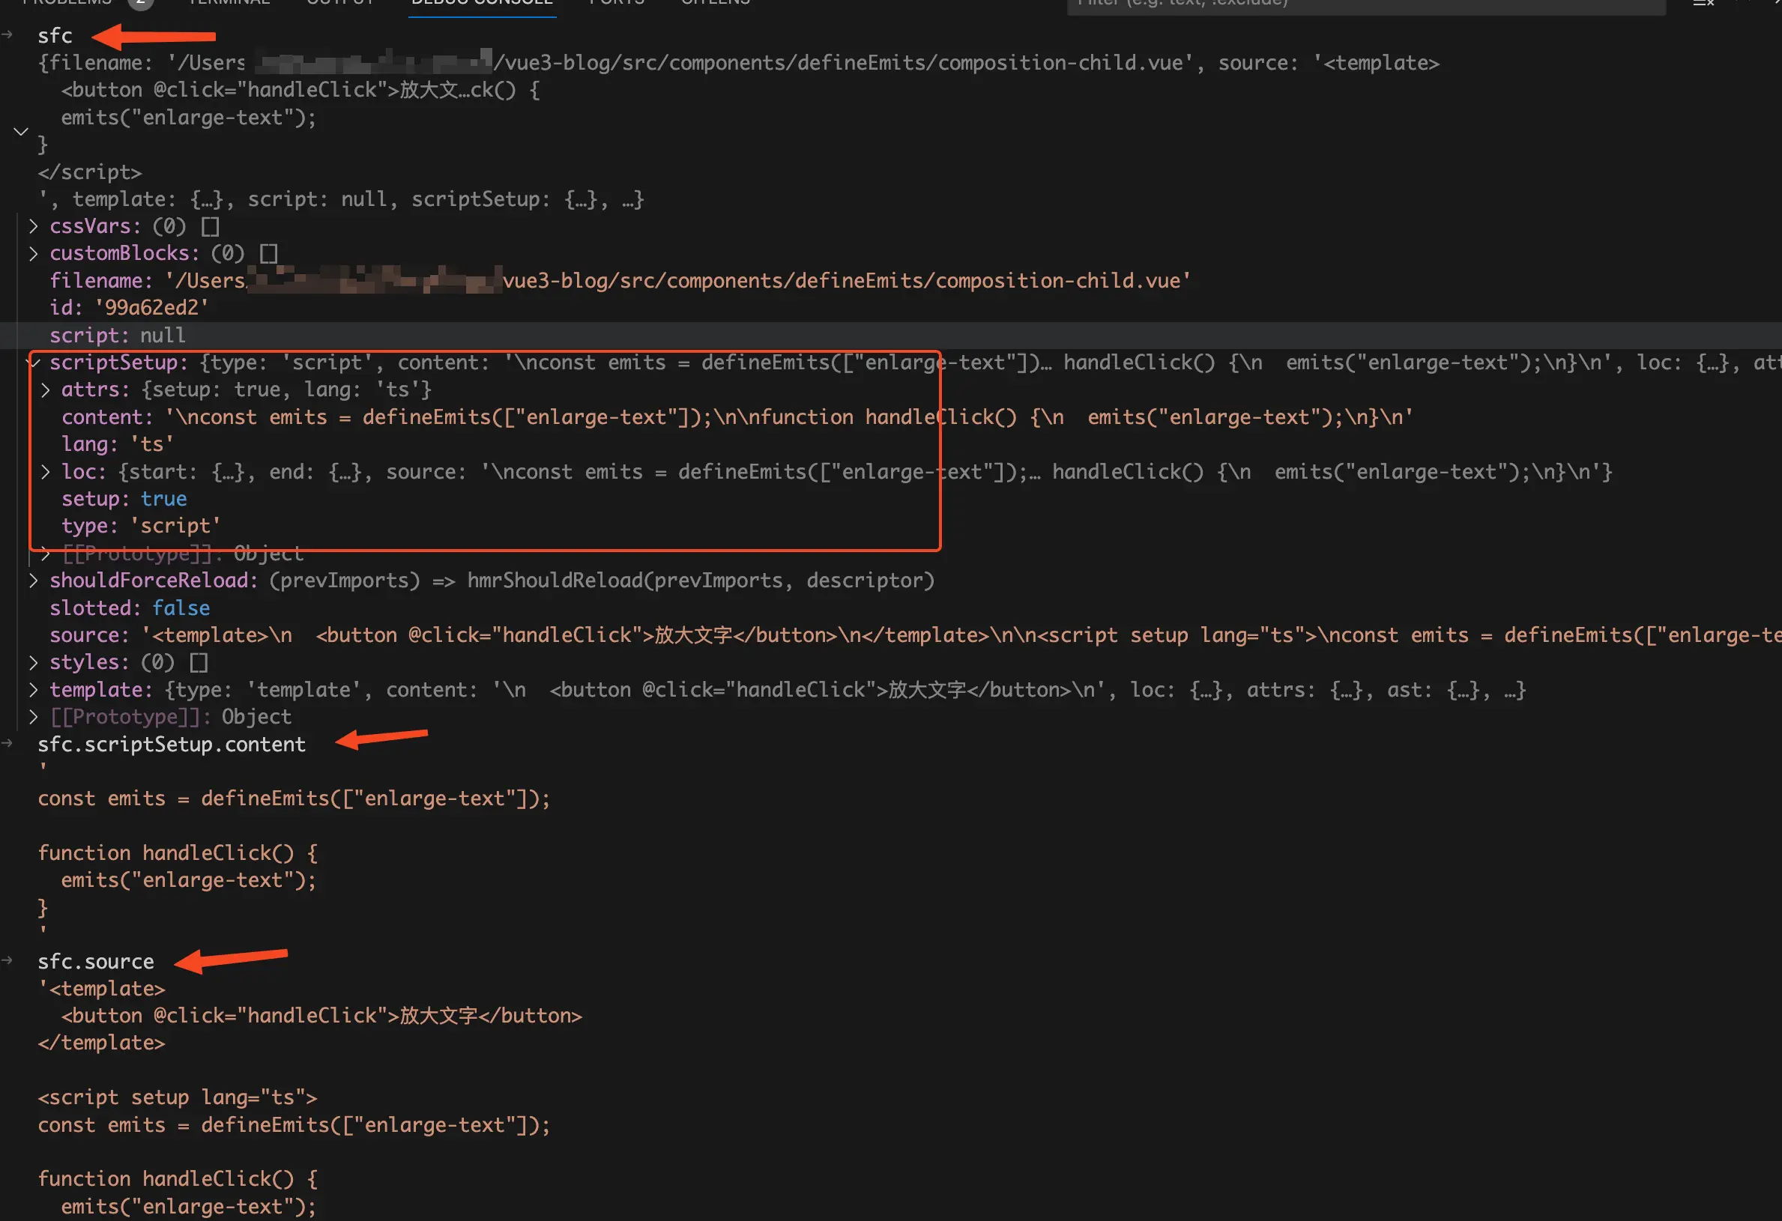This screenshot has height=1221, width=1782.
Task: Expand the shouldForceReload function entry
Action: pos(34,581)
